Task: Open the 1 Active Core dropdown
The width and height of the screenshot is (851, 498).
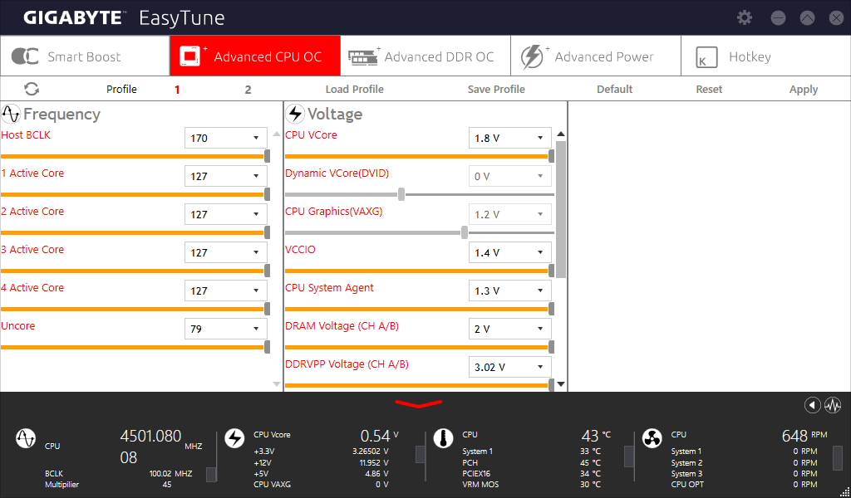Action: pyautogui.click(x=226, y=176)
